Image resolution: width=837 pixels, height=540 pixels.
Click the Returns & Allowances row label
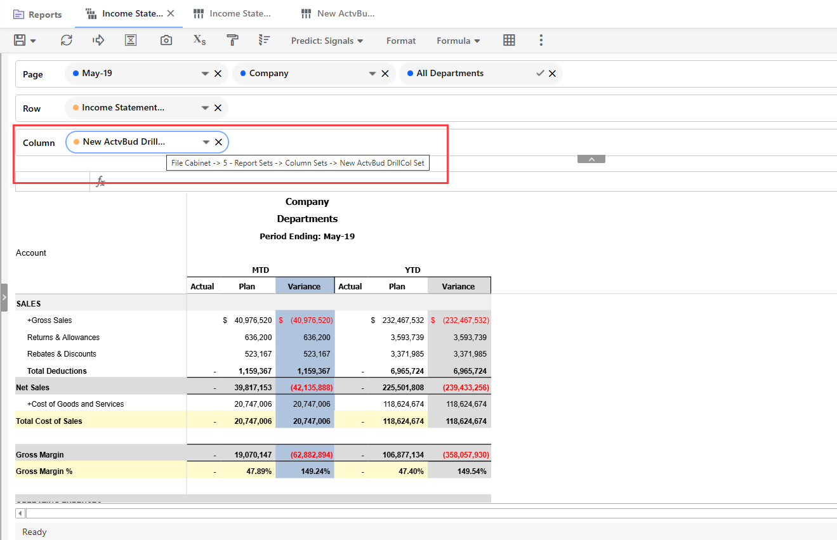pos(63,338)
